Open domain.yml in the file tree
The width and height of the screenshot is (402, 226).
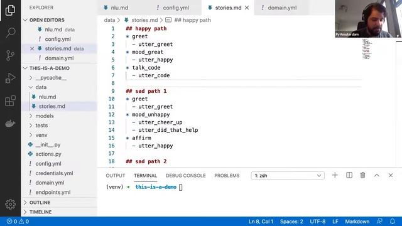50,183
